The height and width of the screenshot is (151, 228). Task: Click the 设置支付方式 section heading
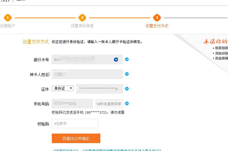click(x=36, y=42)
